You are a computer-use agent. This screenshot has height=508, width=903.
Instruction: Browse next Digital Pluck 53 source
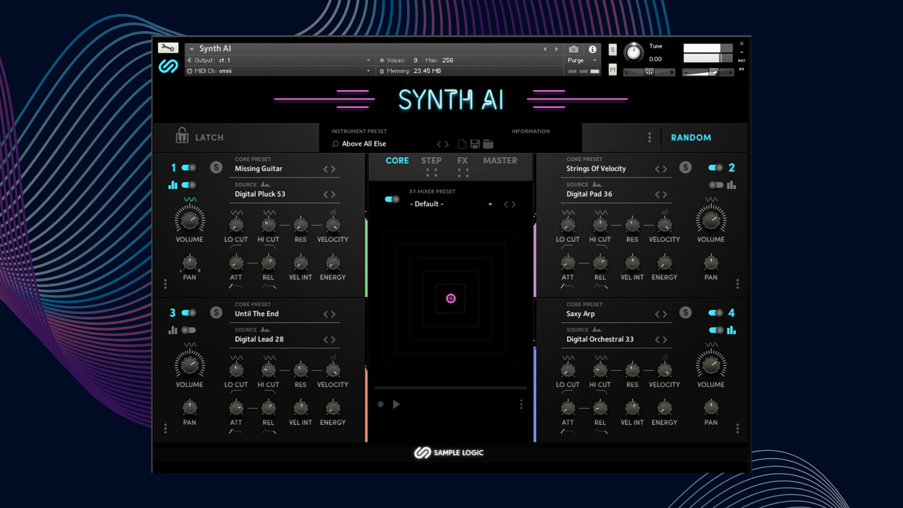click(x=334, y=194)
